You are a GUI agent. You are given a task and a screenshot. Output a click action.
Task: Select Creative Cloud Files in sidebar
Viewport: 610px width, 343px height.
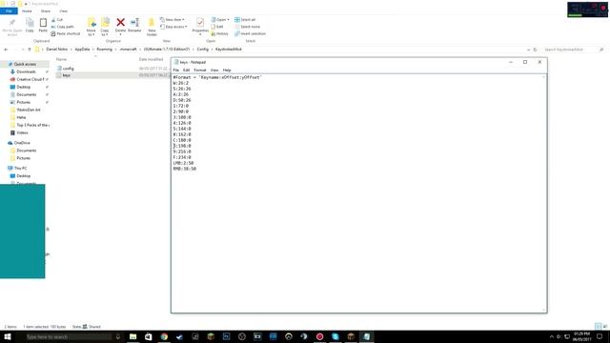pos(30,79)
